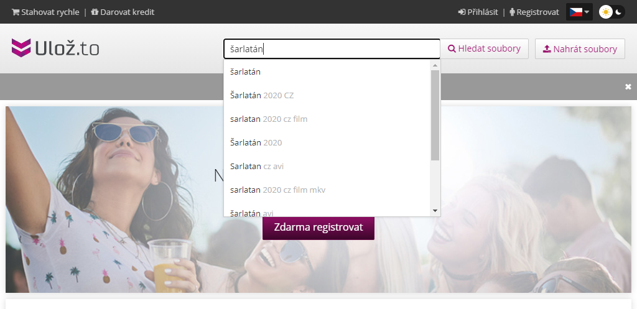Click into the search field containing šarlatán
637x309 pixels.
pos(332,49)
